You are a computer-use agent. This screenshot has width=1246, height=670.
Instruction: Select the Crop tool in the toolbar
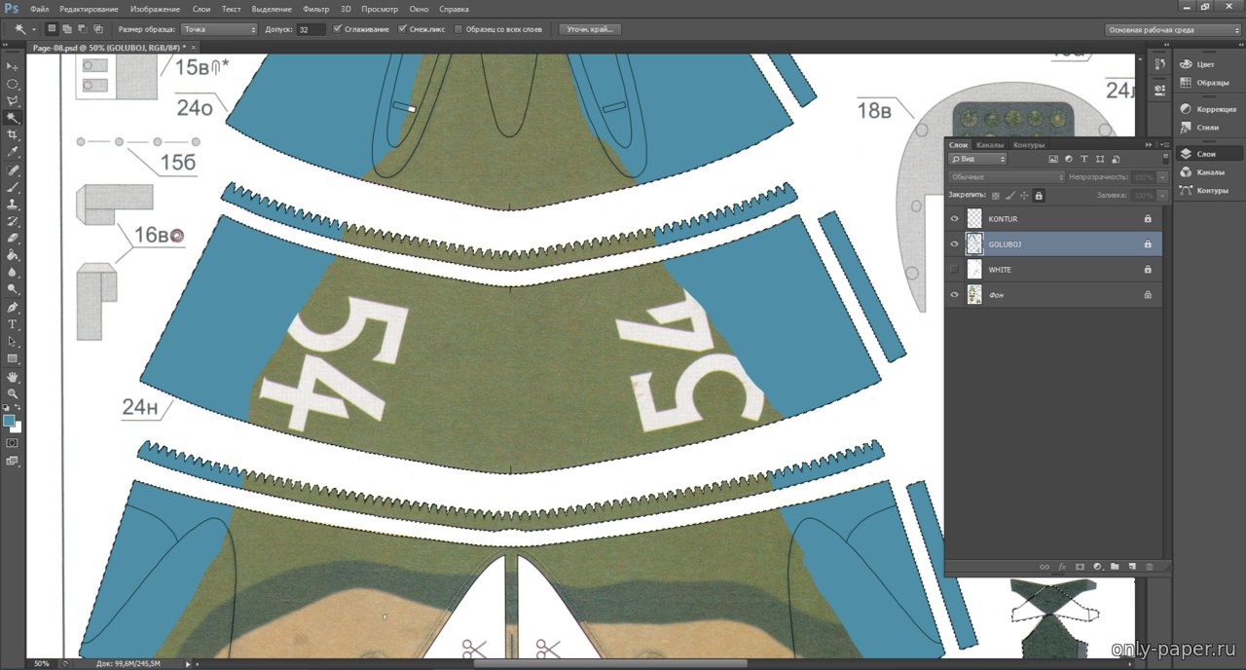point(13,135)
